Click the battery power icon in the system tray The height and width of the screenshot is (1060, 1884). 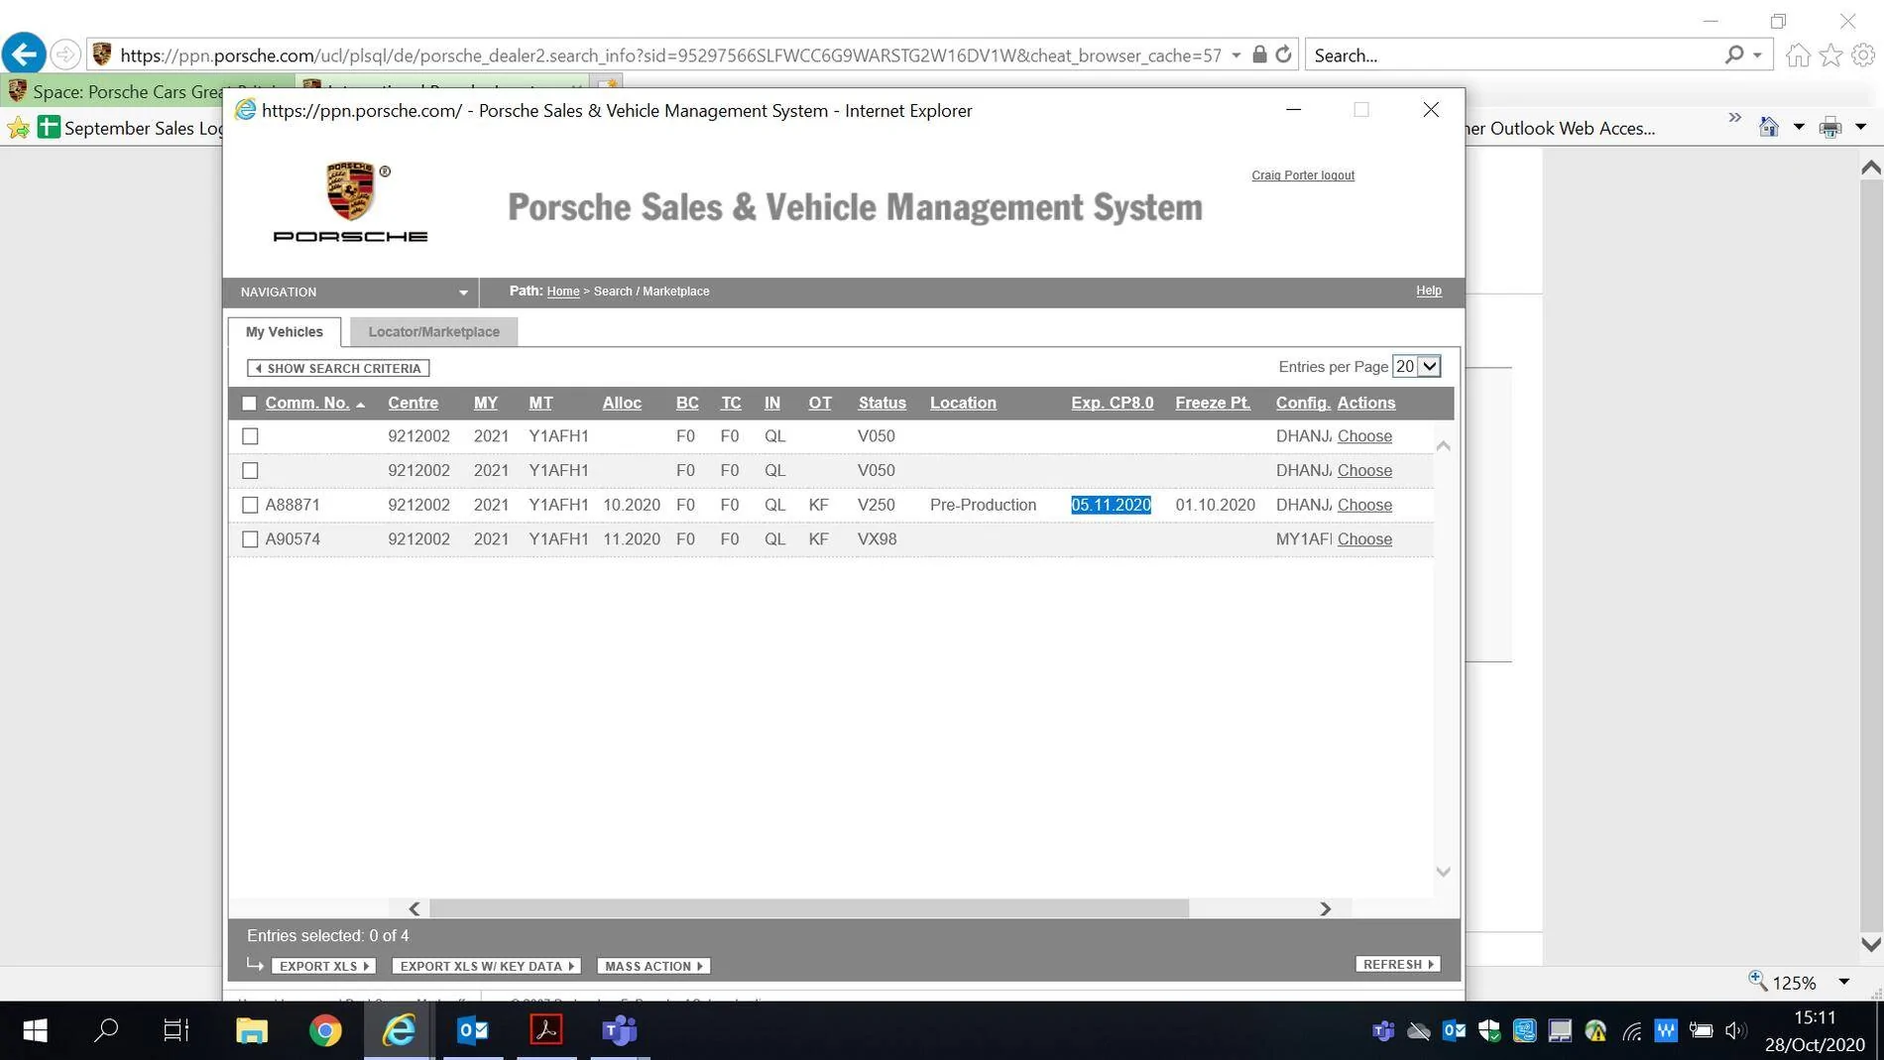click(1702, 1031)
